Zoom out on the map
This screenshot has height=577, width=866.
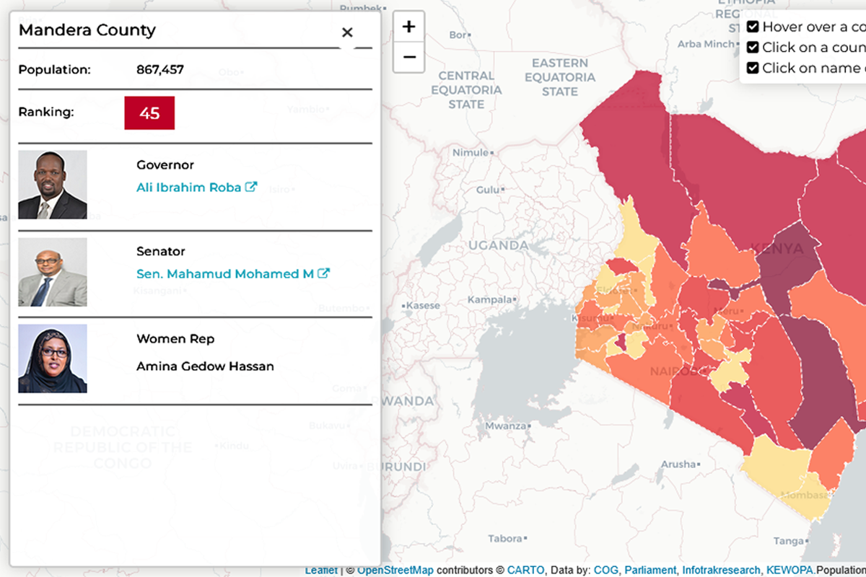(x=408, y=56)
